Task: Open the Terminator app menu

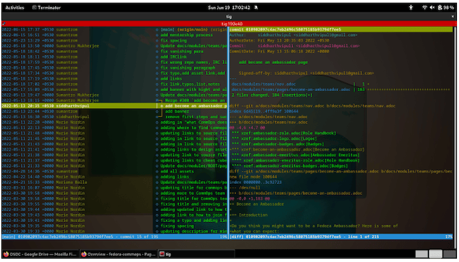Action: click(x=46, y=7)
